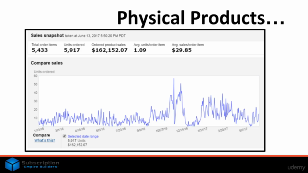
Task: Click the $162,152.07 amount under Selected date range
Action: coord(77,145)
